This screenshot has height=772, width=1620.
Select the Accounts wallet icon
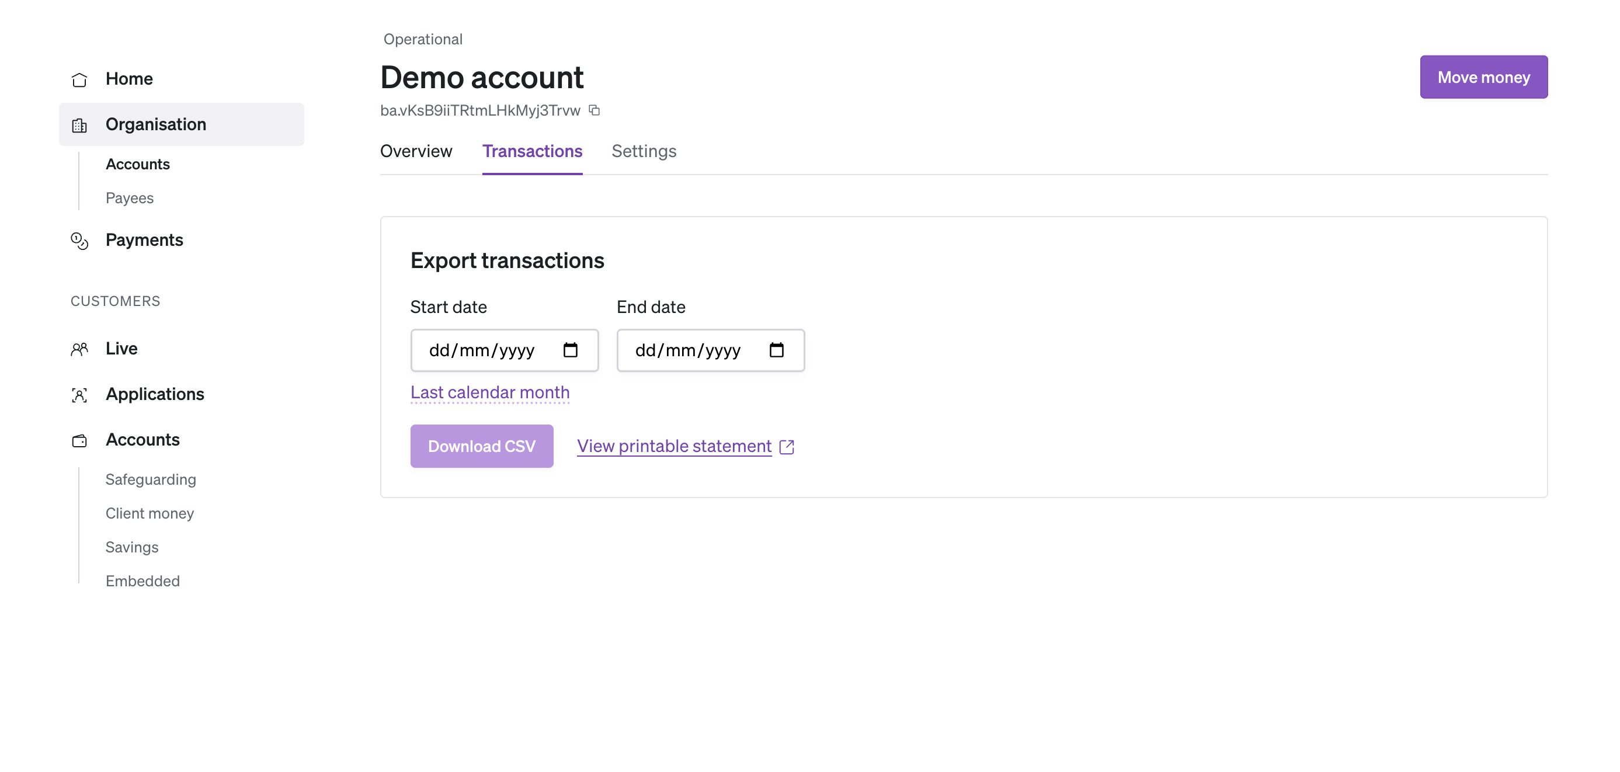tap(80, 441)
